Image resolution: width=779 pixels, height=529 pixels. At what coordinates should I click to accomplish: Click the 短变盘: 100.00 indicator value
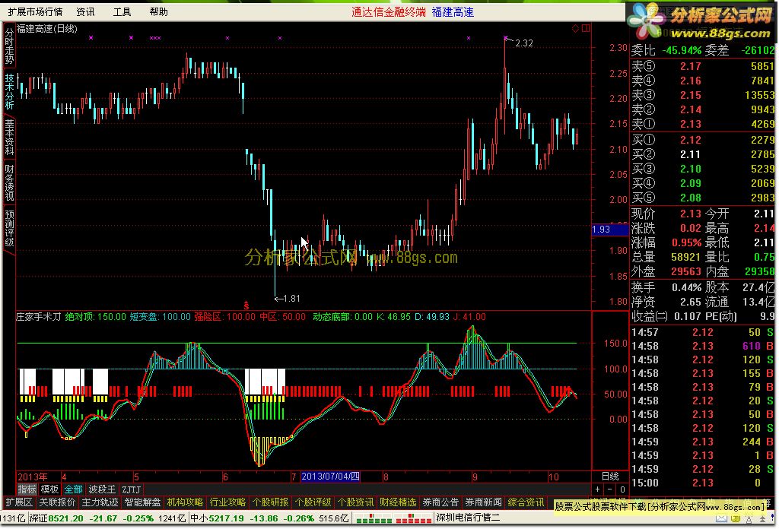tap(160, 317)
